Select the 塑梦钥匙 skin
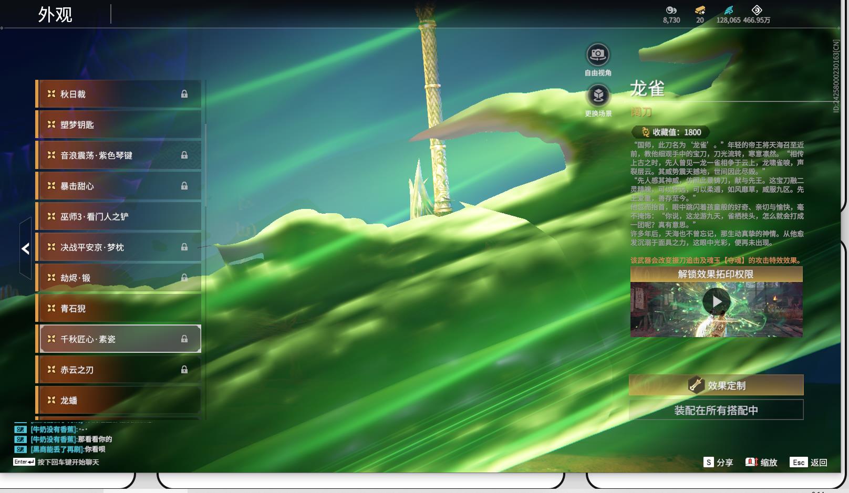 pos(119,124)
